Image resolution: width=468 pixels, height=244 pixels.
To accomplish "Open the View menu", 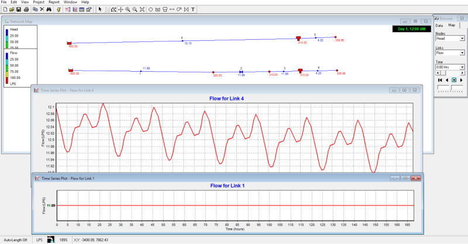I will [25, 2].
